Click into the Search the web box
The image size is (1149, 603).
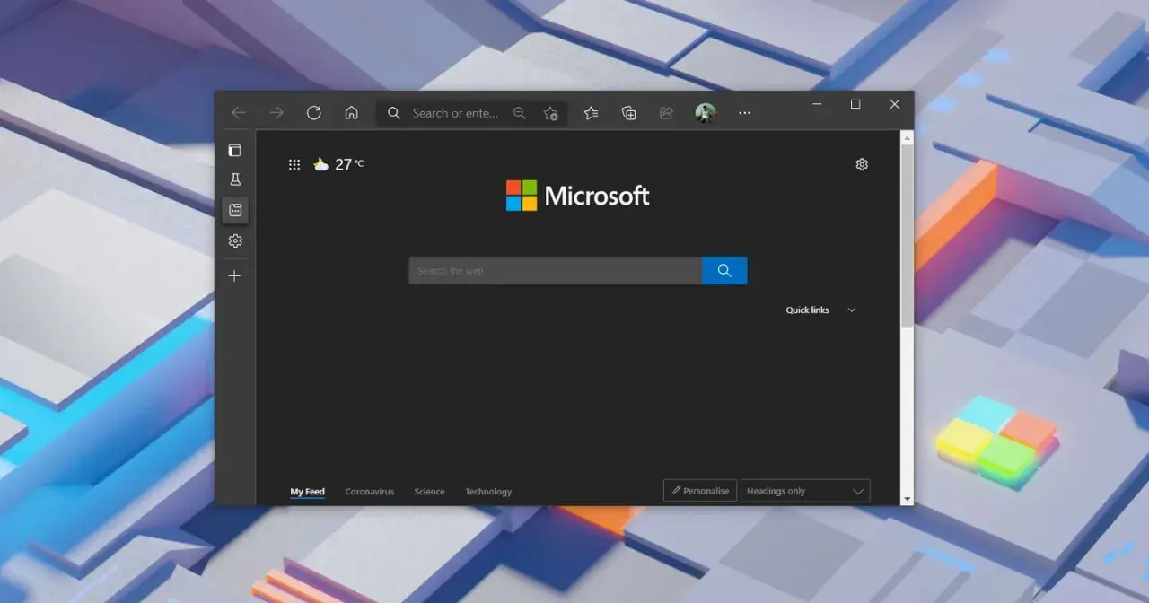tap(556, 271)
